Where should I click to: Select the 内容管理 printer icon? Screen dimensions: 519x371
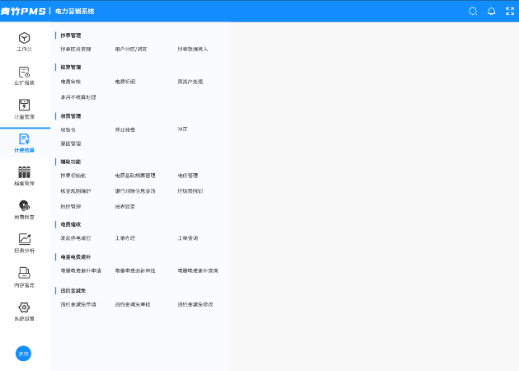coord(24,273)
